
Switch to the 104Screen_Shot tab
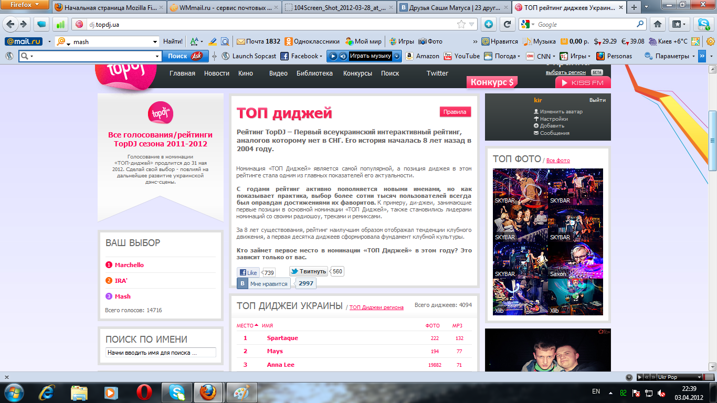click(x=339, y=7)
